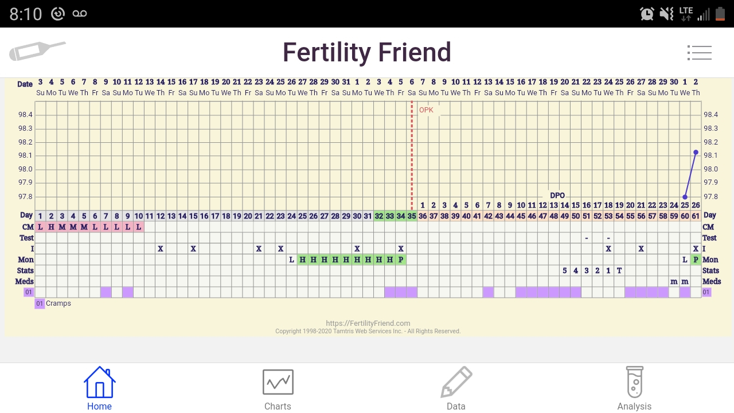Tap the Cramps legend label
This screenshot has width=734, height=413.
tap(58, 303)
